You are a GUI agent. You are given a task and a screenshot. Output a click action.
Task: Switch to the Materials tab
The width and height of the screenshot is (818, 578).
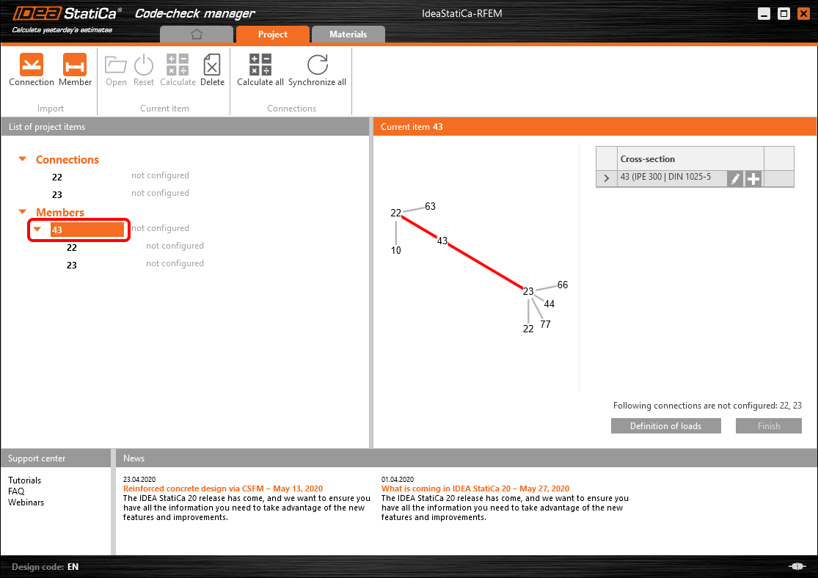[x=348, y=34]
